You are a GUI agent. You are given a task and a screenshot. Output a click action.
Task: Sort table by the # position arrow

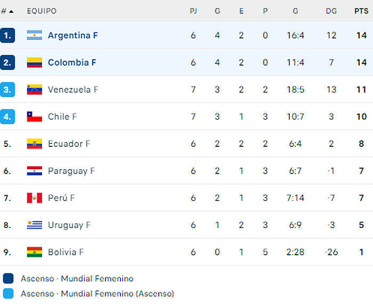click(11, 11)
